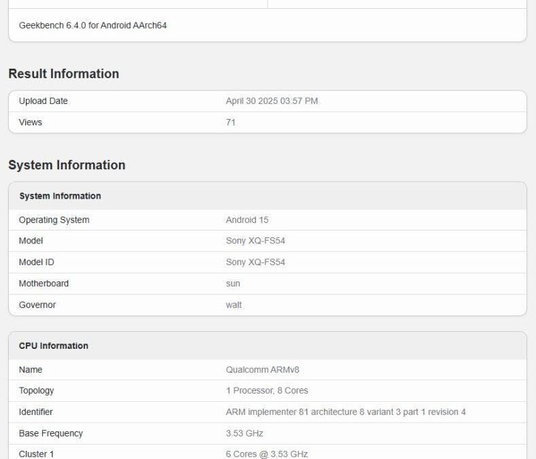Click the System Information page heading

point(67,165)
